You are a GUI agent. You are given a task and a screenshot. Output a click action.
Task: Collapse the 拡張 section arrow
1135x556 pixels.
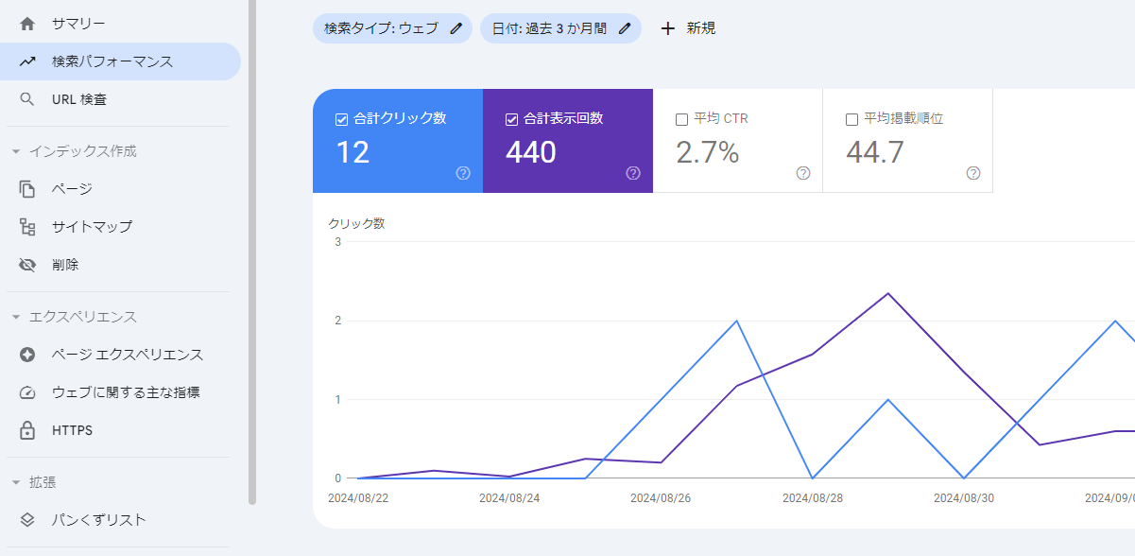pos(15,482)
